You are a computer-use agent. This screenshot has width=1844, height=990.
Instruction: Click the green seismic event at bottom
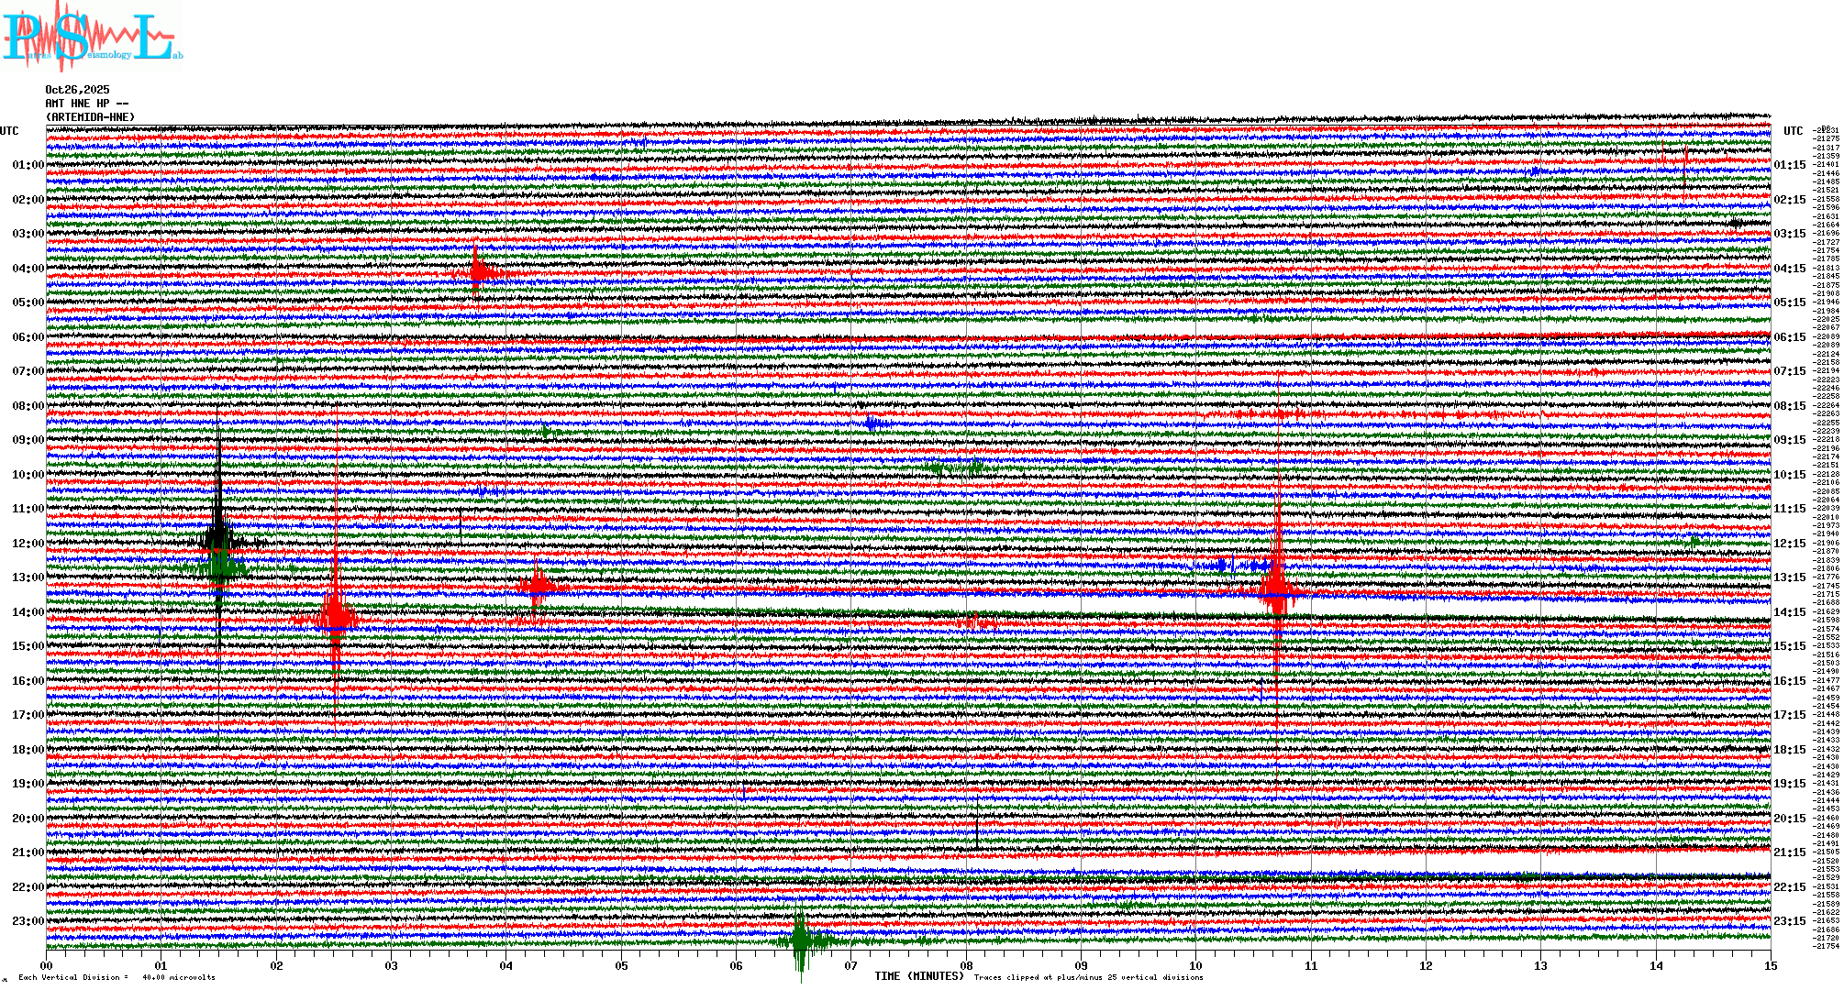[800, 940]
